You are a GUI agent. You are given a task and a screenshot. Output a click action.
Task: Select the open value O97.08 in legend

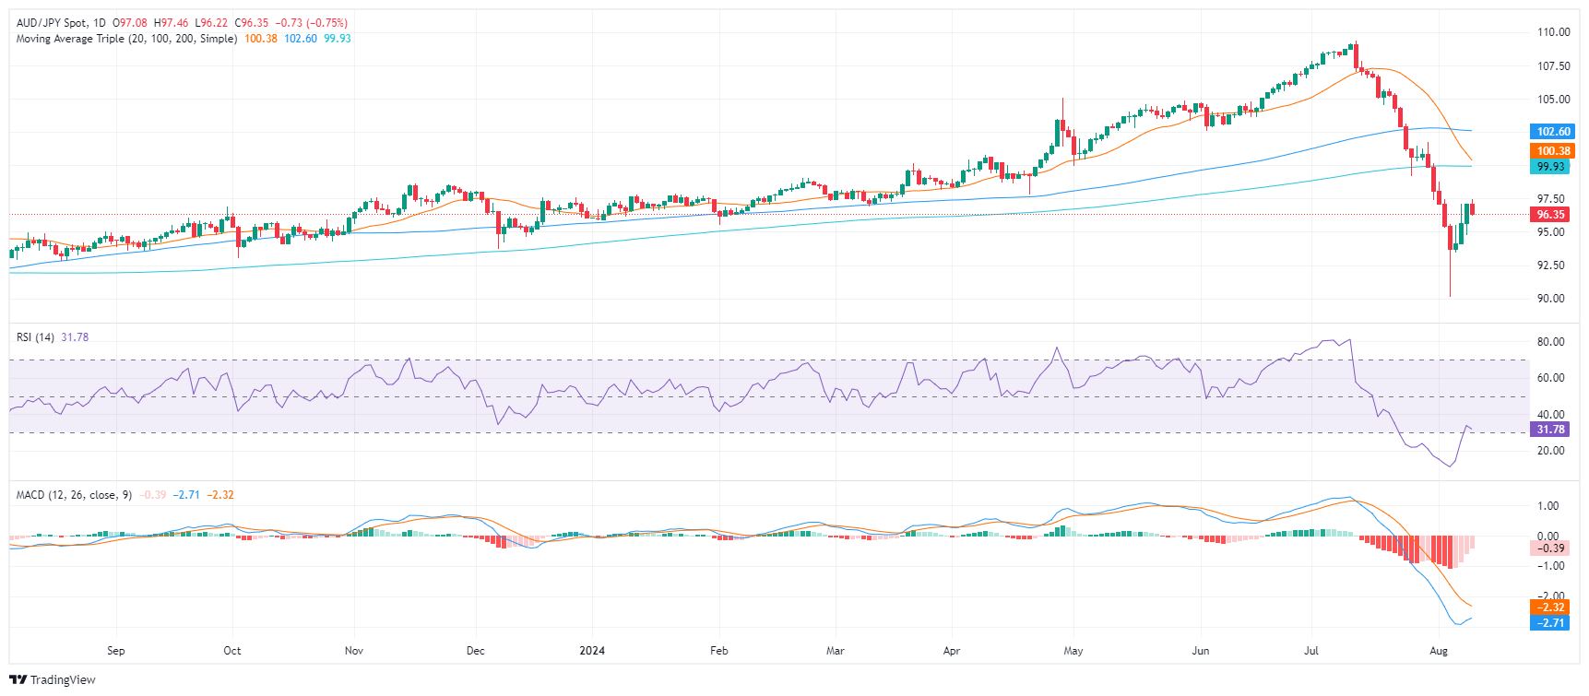(x=130, y=23)
